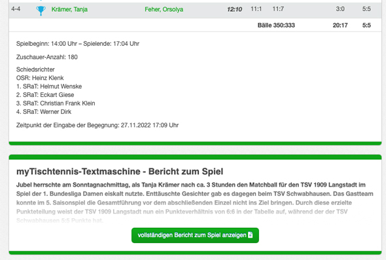Select third set score 11:7
The height and width of the screenshot is (260, 386).
point(278,9)
